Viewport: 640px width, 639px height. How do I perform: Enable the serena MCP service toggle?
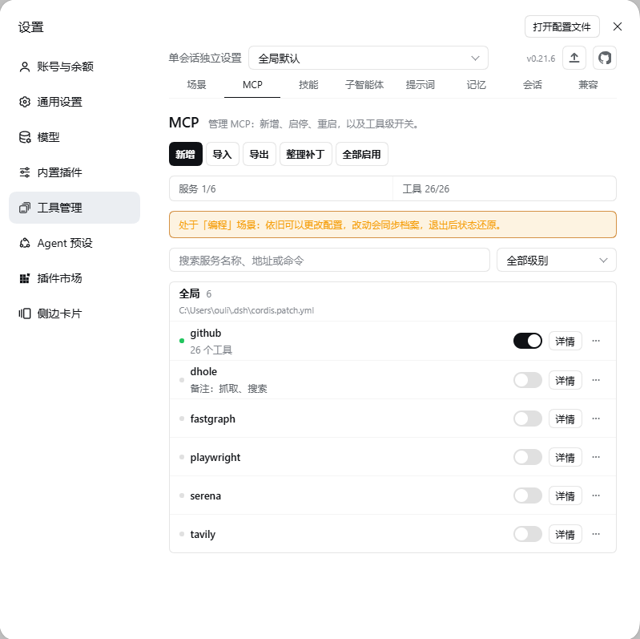pyautogui.click(x=528, y=495)
